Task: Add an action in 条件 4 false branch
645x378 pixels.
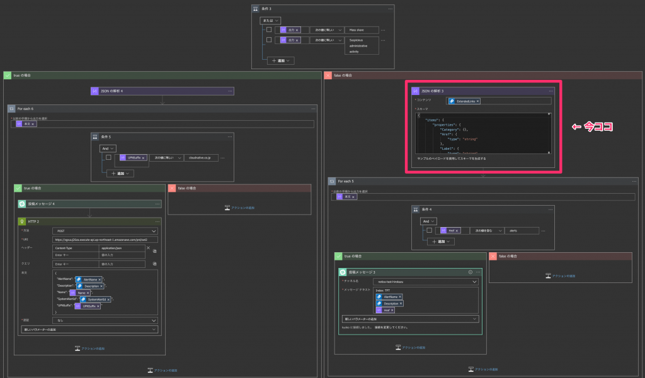Action: pos(560,276)
